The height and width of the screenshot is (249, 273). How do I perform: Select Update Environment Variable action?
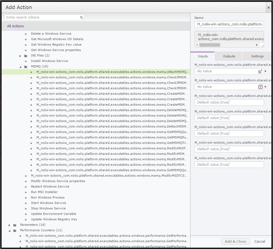coord(53,214)
